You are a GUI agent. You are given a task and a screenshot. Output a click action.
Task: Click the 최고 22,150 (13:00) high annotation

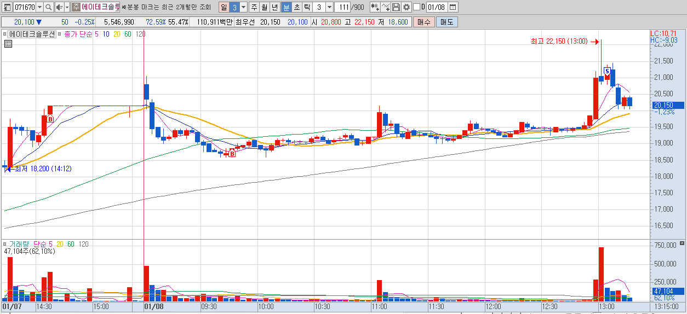(559, 41)
